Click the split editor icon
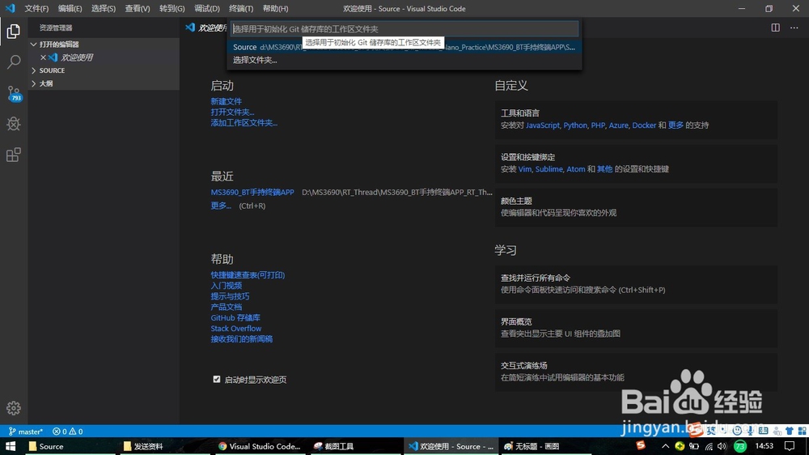The image size is (809, 455). (x=776, y=28)
